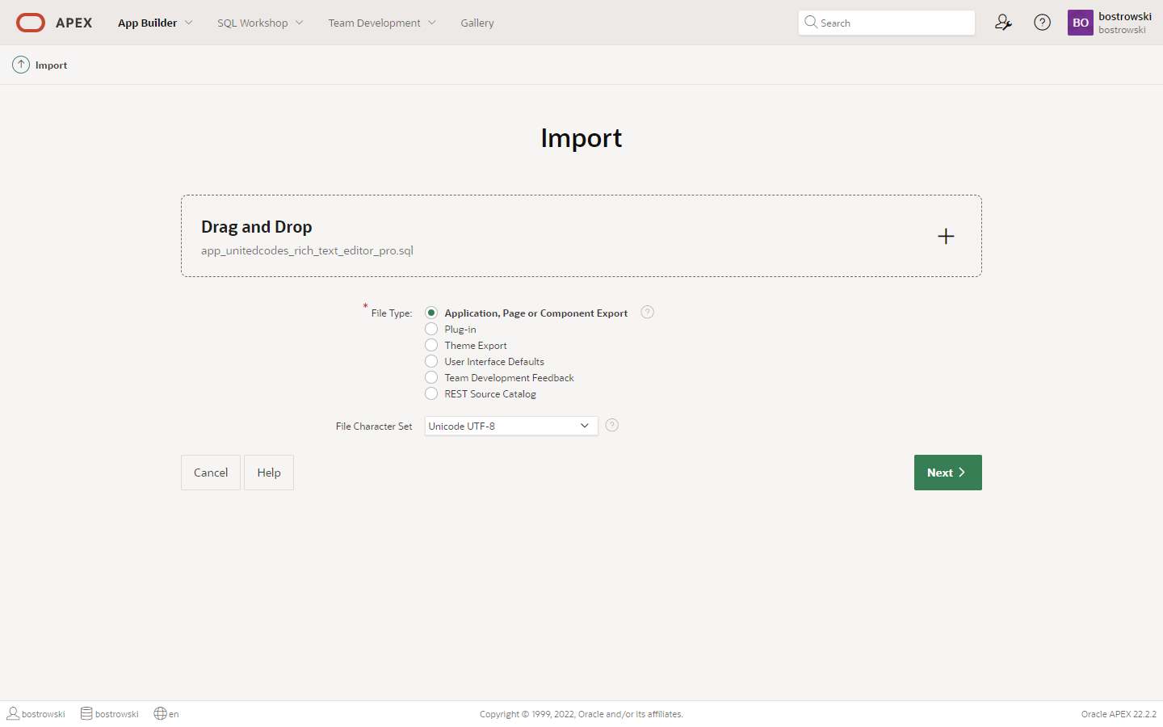Click the language globe icon in footer
The image size is (1163, 727).
[160, 713]
